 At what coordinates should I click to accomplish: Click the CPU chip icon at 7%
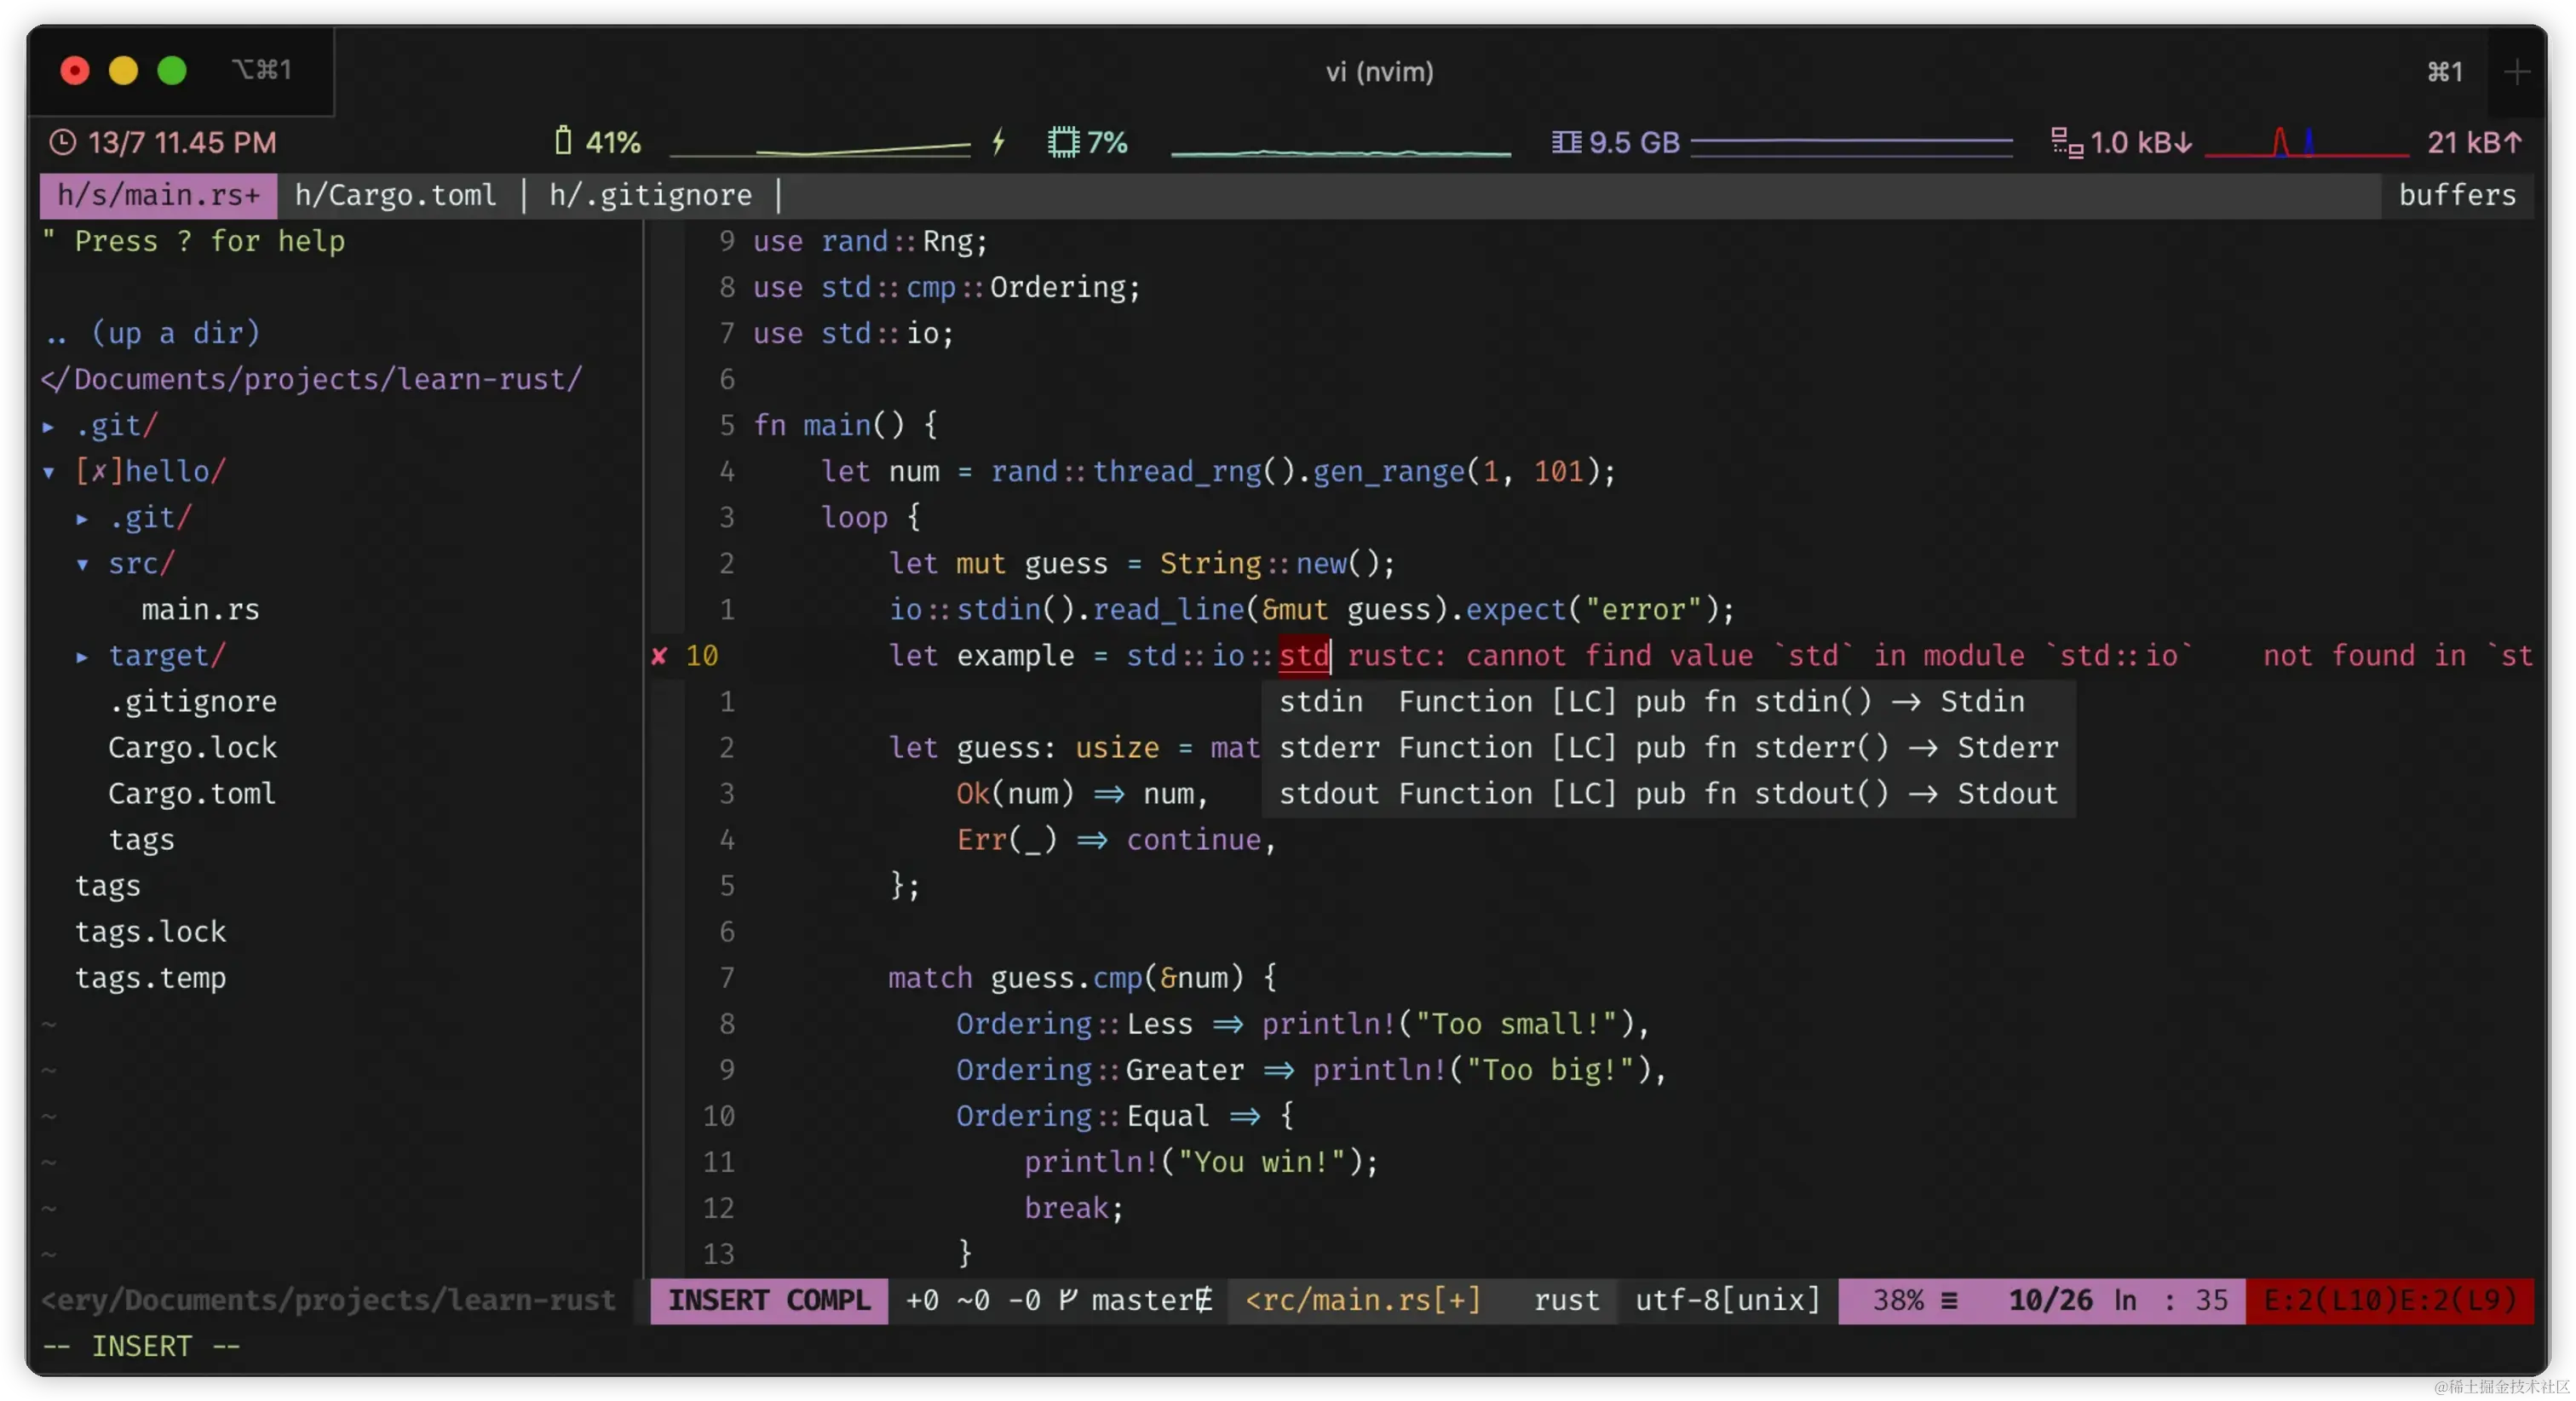tap(1063, 142)
